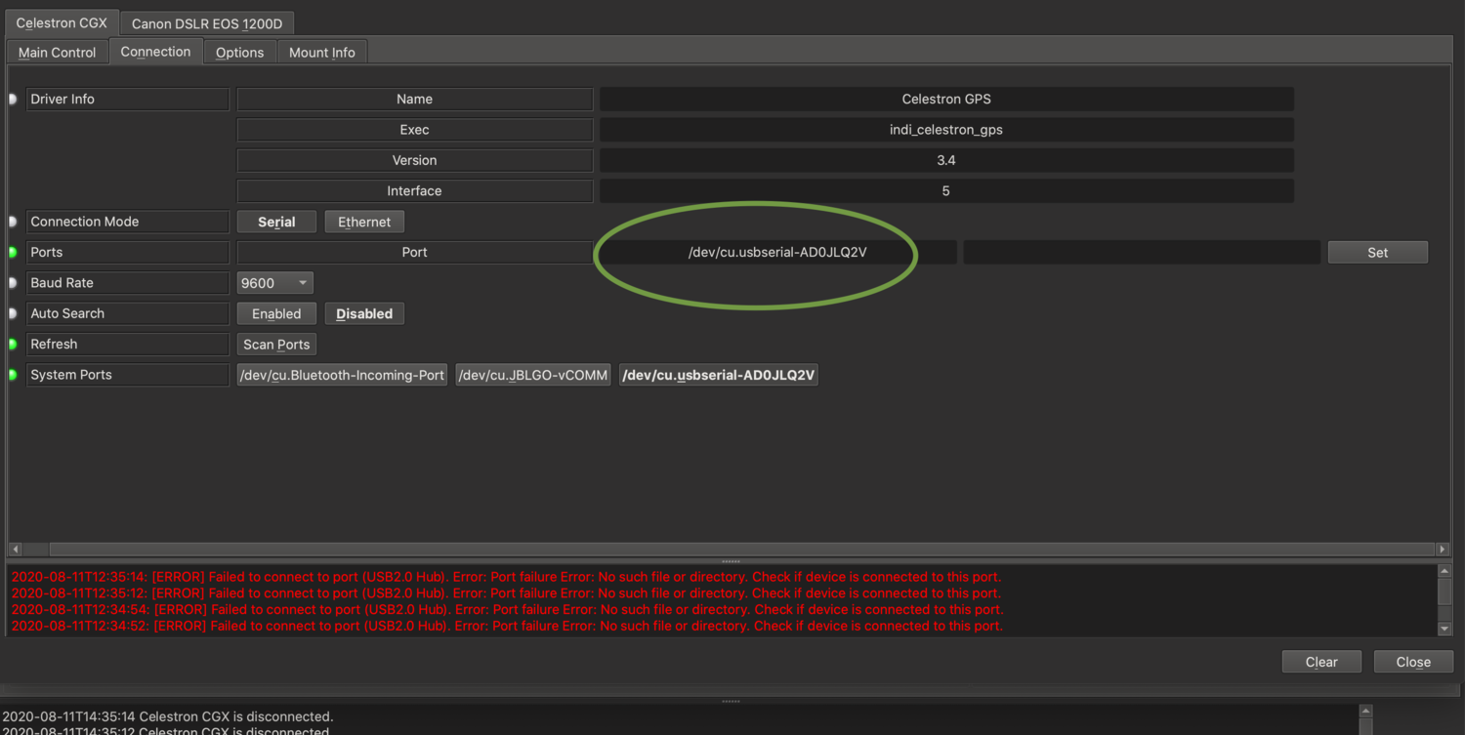Show the Mount Info tab
1465x735 pixels.
[322, 53]
